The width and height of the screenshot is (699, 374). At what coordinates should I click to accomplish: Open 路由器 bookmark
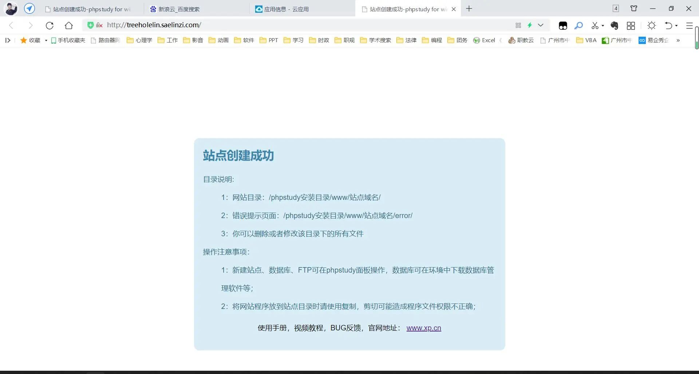click(106, 40)
